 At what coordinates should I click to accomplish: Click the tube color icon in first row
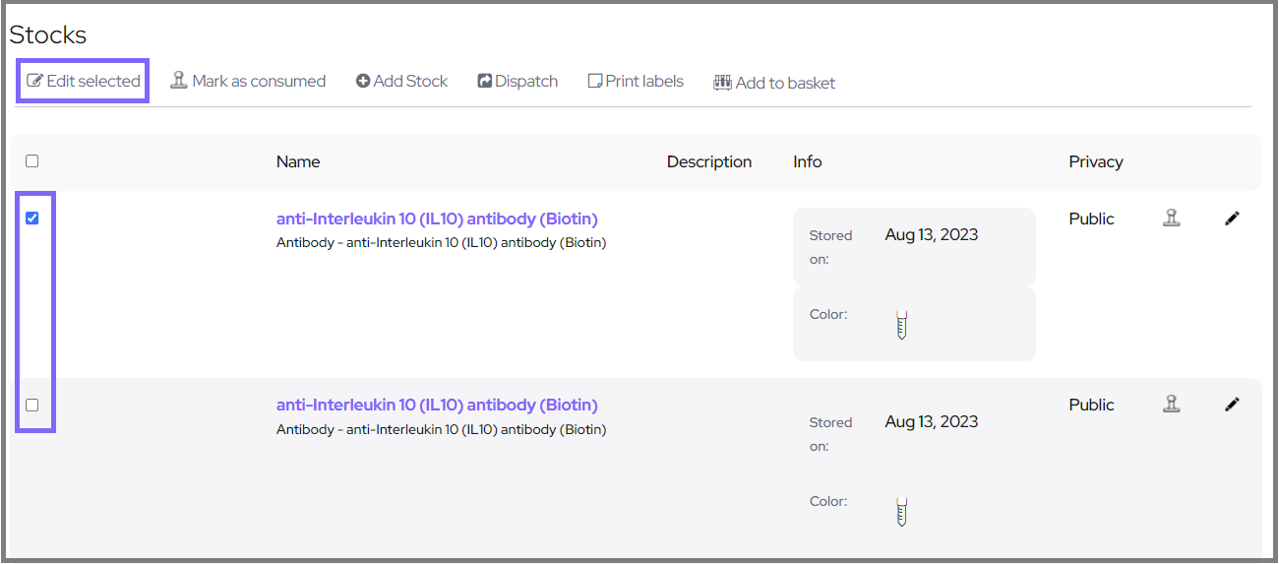(x=901, y=325)
